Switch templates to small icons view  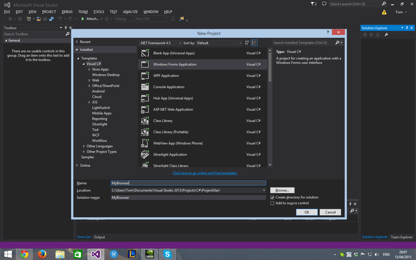[x=247, y=43]
